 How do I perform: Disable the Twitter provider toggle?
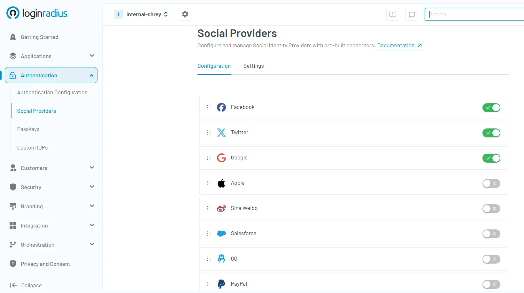pos(491,133)
